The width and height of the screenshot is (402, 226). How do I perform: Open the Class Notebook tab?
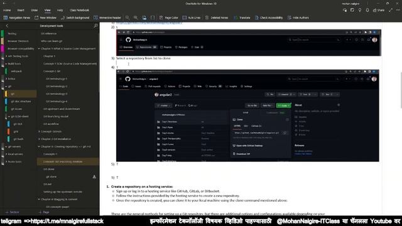click(x=80, y=10)
